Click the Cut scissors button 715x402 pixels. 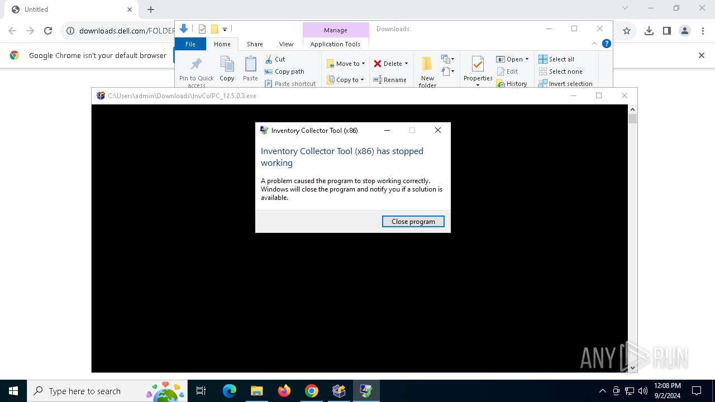275,59
